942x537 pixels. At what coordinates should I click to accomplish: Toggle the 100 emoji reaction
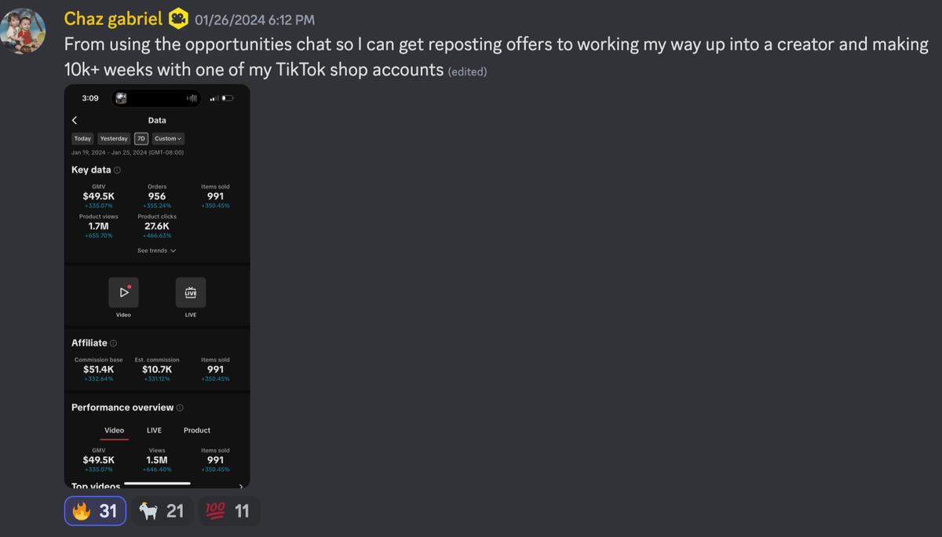pyautogui.click(x=228, y=511)
